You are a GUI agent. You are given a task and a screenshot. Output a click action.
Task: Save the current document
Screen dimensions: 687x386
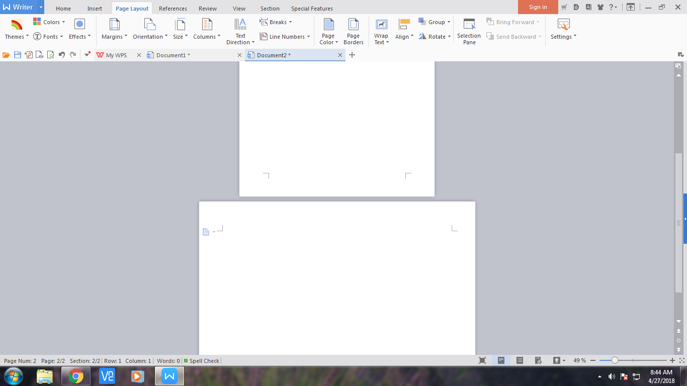coord(17,55)
